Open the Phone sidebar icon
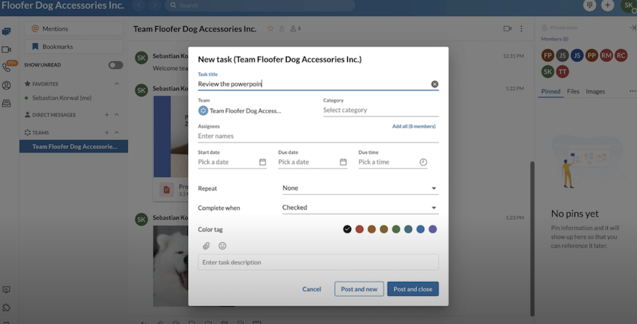The height and width of the screenshot is (324, 637). pyautogui.click(x=6, y=67)
